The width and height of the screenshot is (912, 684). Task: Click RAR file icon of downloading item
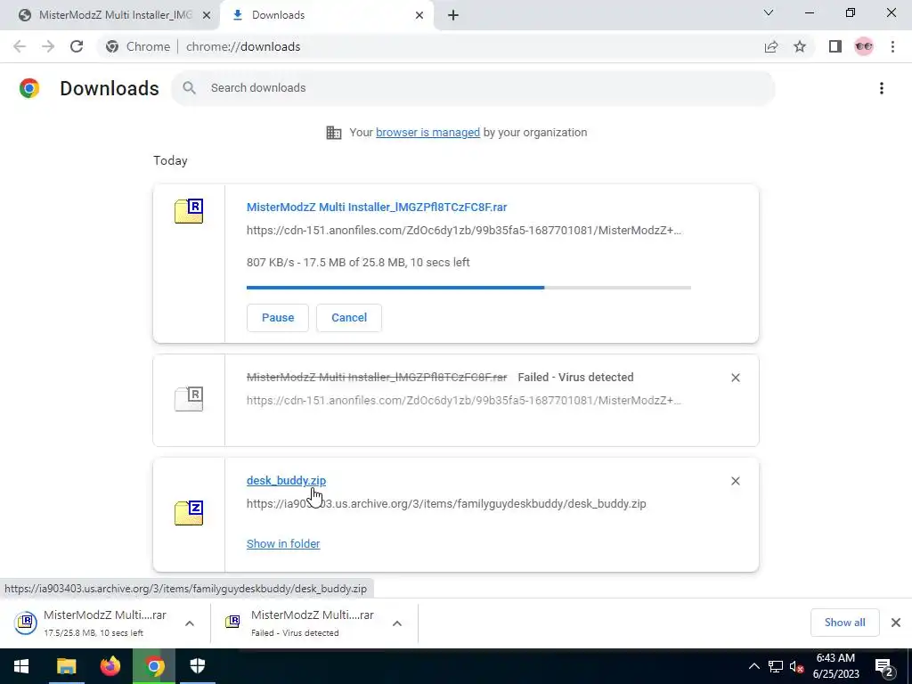point(189,211)
